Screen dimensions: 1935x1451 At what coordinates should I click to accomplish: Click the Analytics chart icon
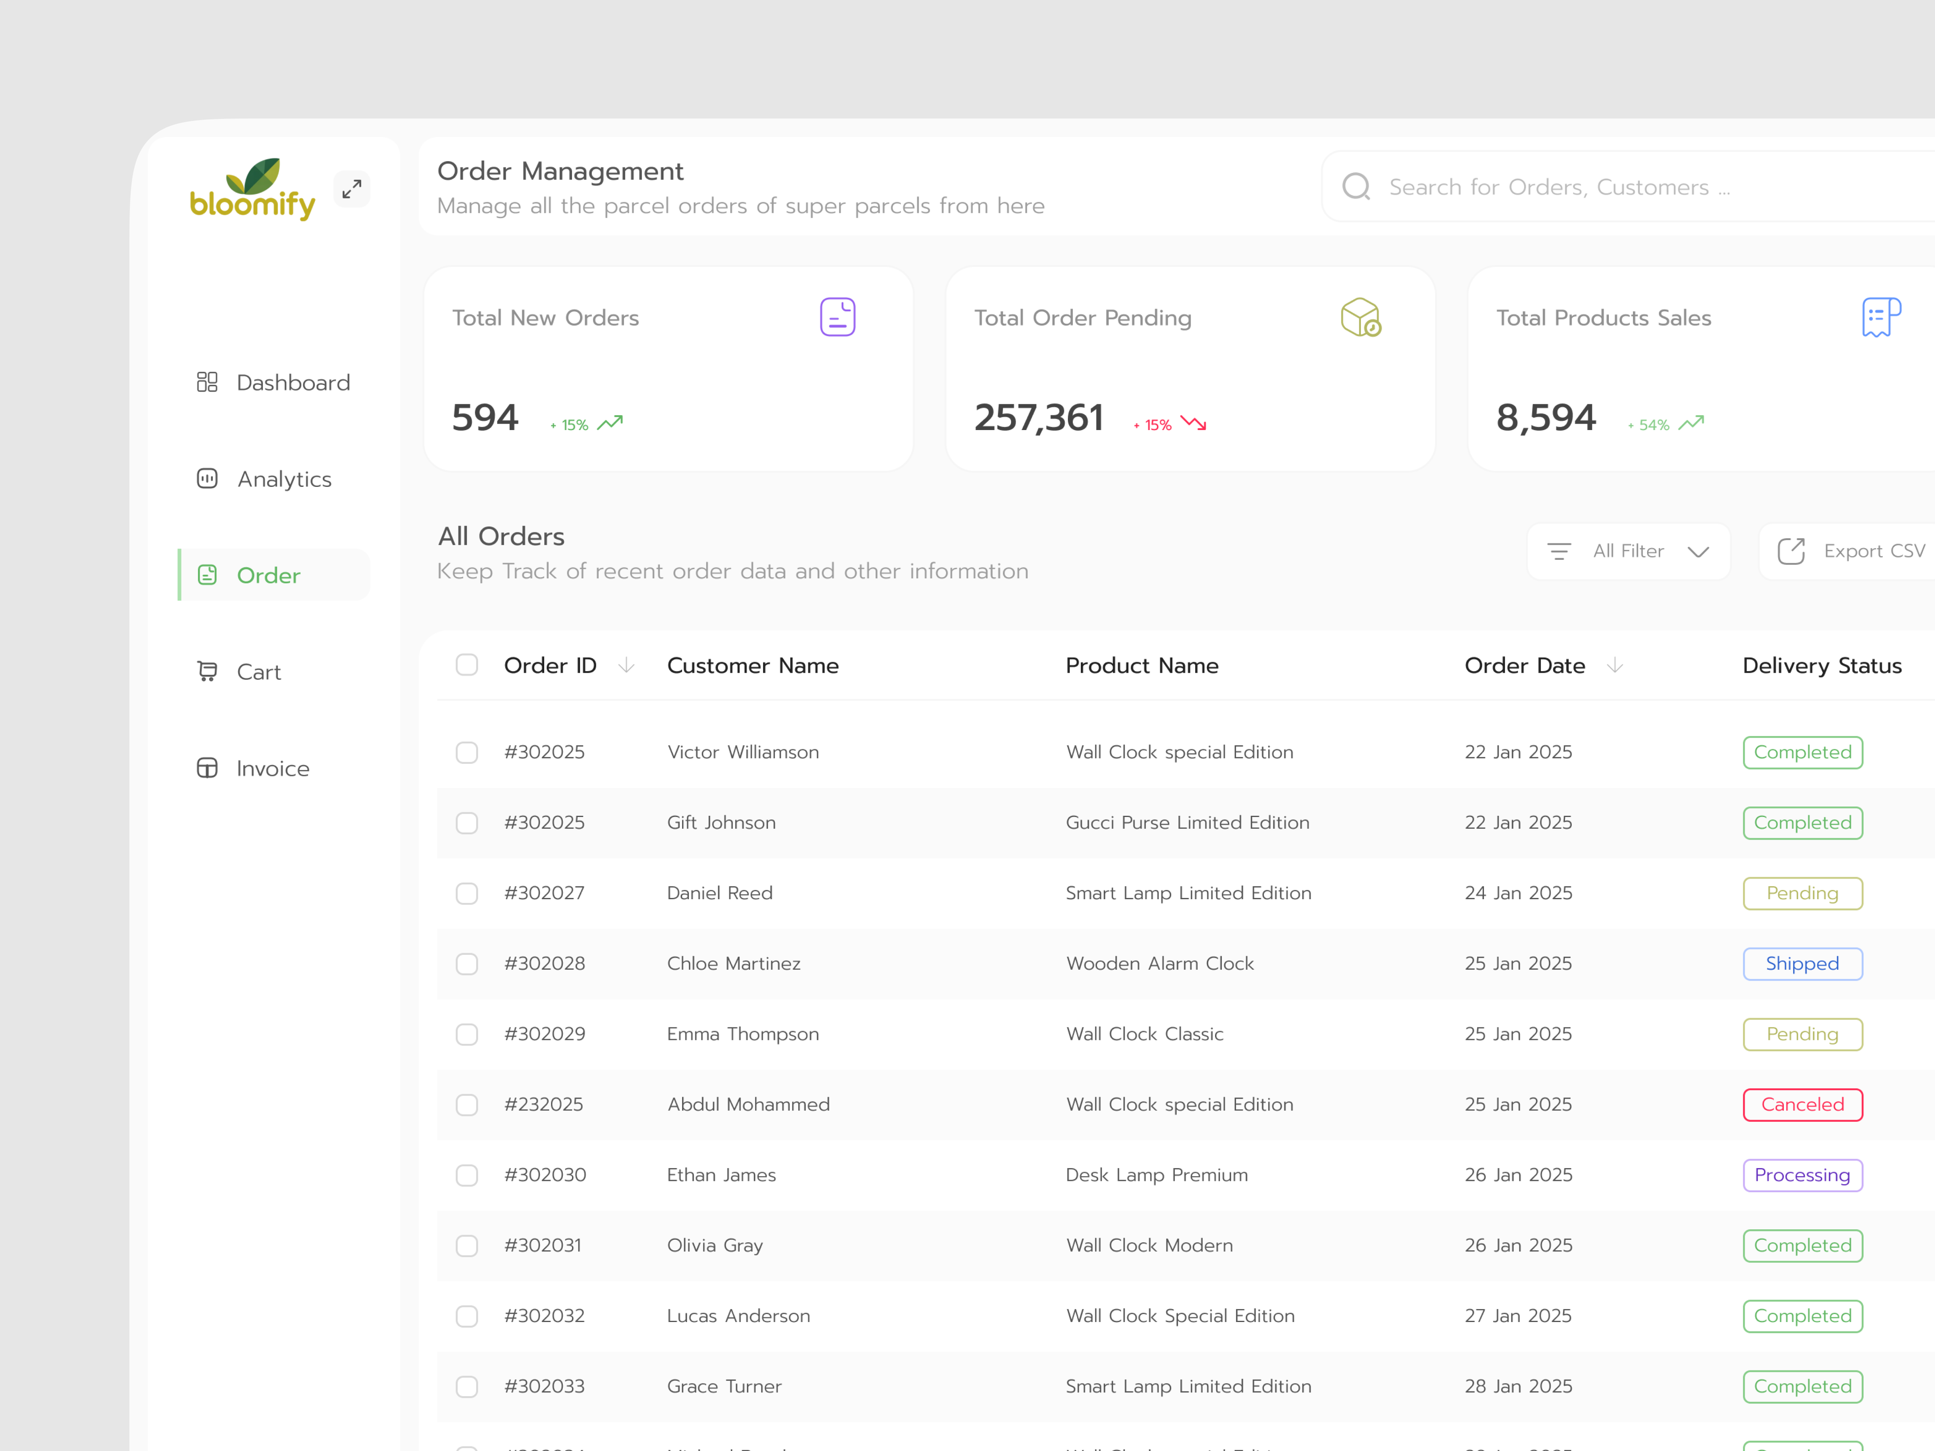[x=207, y=478]
